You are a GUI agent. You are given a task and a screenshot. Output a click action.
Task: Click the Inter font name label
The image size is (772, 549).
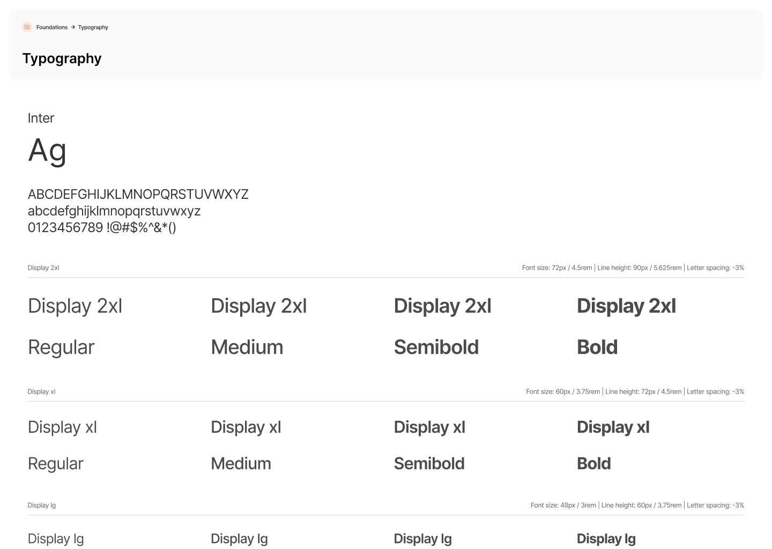tap(41, 118)
